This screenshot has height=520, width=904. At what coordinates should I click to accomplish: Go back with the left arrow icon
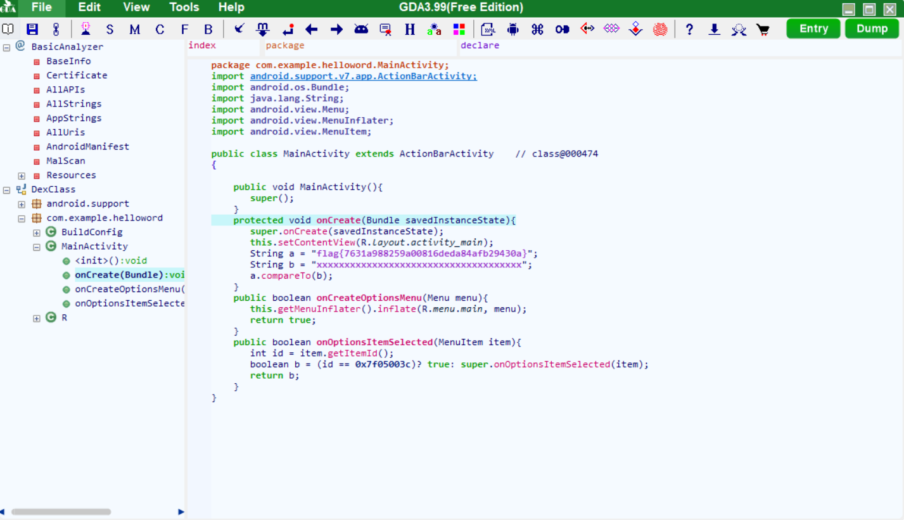(x=311, y=29)
